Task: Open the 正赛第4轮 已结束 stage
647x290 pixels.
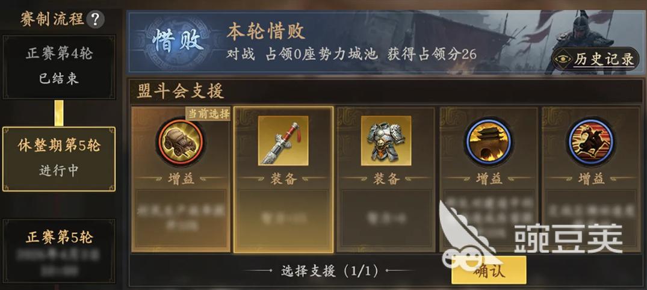Action: (60, 67)
